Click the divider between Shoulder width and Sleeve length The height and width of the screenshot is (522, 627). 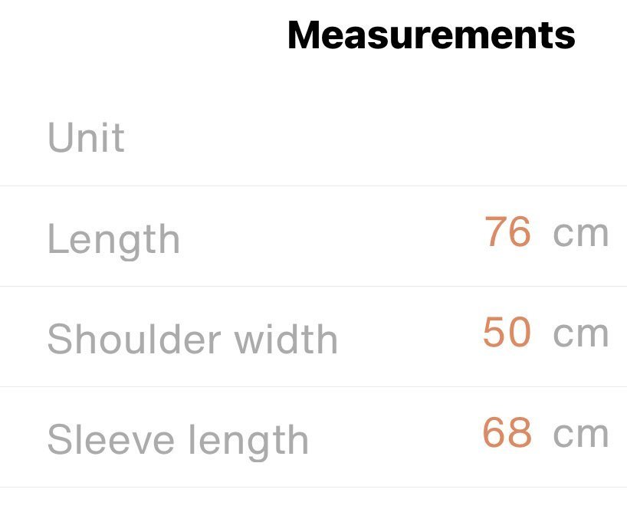tap(313, 386)
